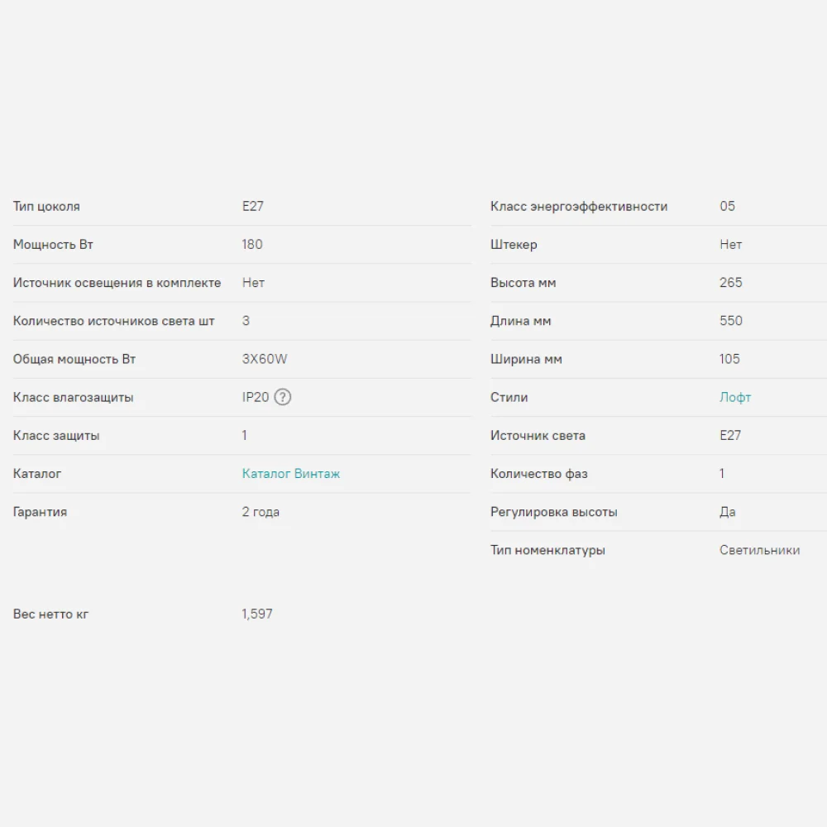
Task: Click the IP20 protection class value
Action: (256, 397)
